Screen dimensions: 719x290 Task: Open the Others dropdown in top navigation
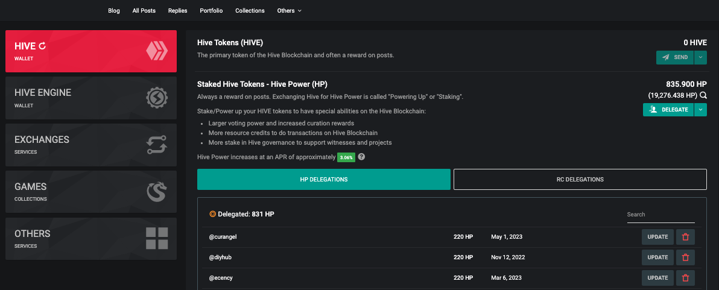(290, 10)
